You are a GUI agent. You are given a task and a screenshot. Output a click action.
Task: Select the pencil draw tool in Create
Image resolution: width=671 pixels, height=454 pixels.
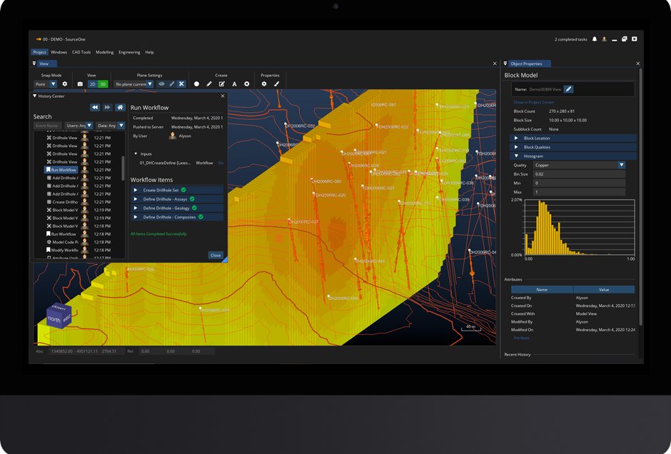(x=209, y=84)
